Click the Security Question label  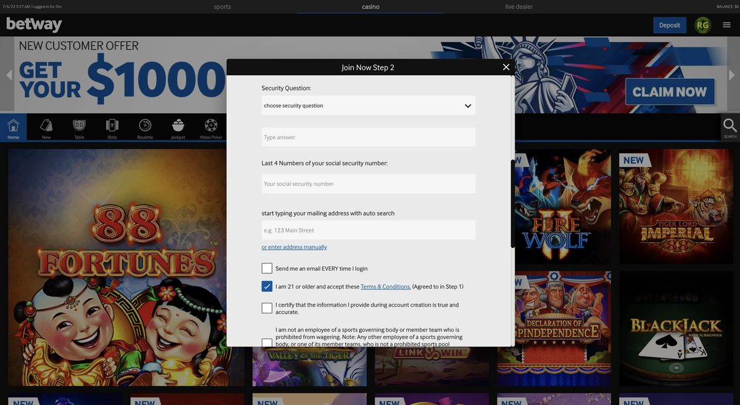pos(286,88)
